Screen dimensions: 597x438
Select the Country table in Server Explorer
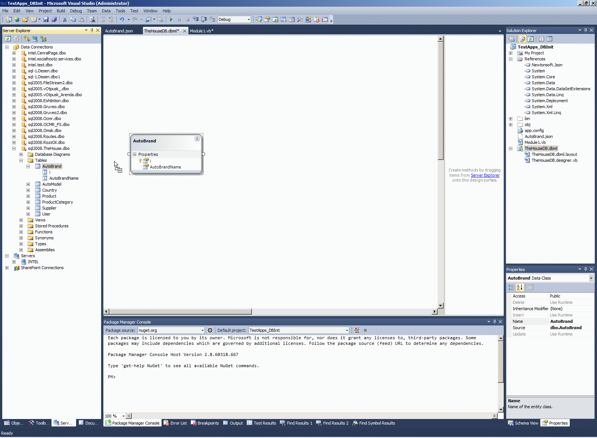[x=50, y=190]
